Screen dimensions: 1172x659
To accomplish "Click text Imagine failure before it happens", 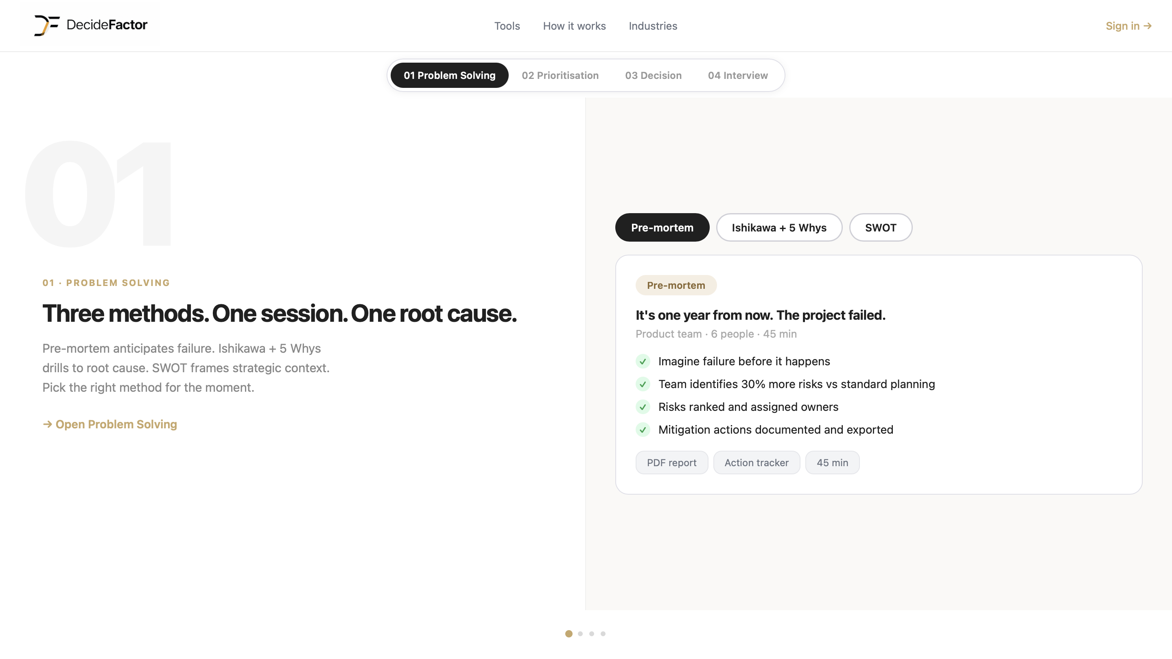I will tap(744, 361).
